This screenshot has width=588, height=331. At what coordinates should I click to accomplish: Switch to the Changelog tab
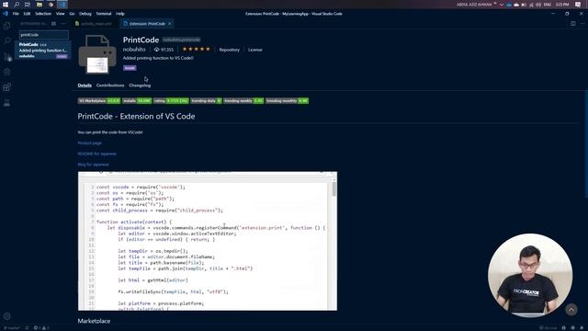point(140,86)
